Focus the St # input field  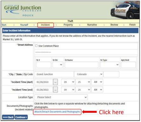44,65
